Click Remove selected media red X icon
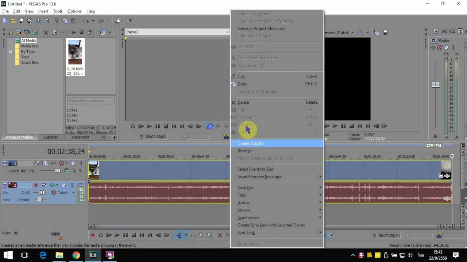Image resolution: width=467 pixels, height=262 pixels. click(46, 32)
